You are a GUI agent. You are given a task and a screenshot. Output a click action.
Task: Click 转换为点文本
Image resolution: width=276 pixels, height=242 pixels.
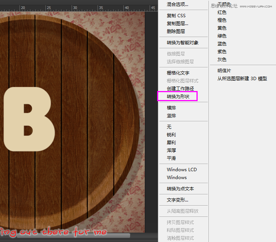(x=180, y=189)
